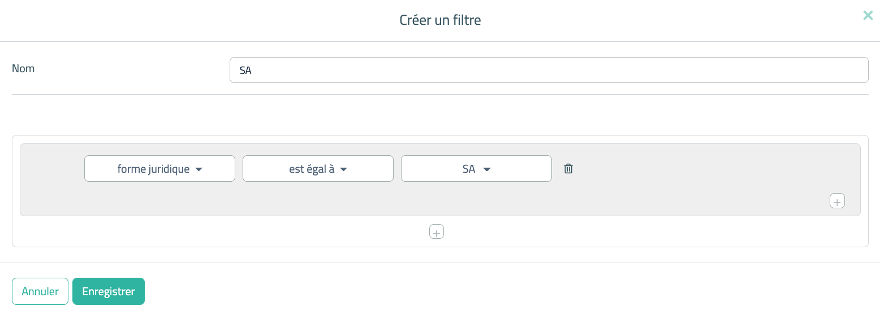Add a condition inside the gray group
Screen dimensions: 880x315
coord(837,201)
